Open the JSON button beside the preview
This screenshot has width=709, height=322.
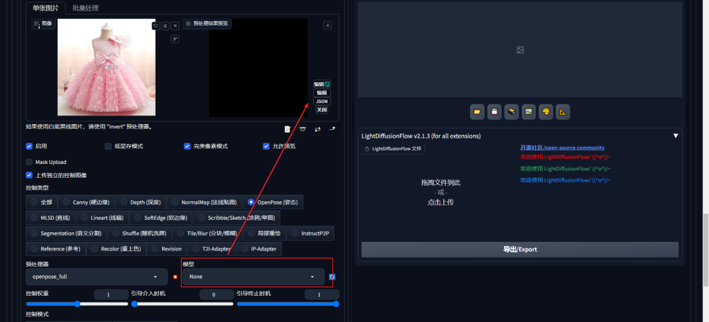pos(322,101)
